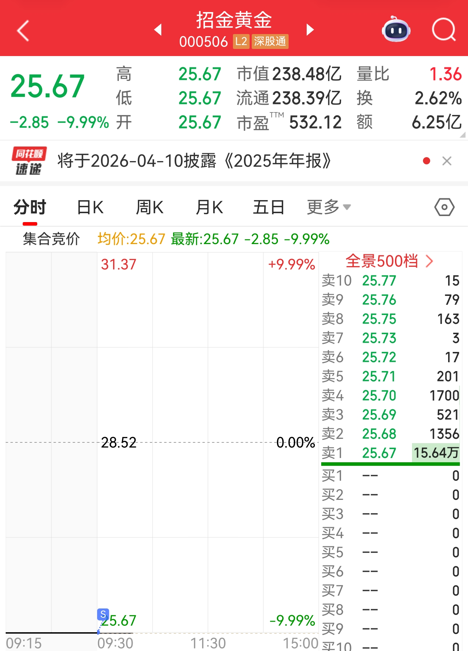The width and height of the screenshot is (468, 651).
Task: Select the 买5 order row
Action: (390, 552)
